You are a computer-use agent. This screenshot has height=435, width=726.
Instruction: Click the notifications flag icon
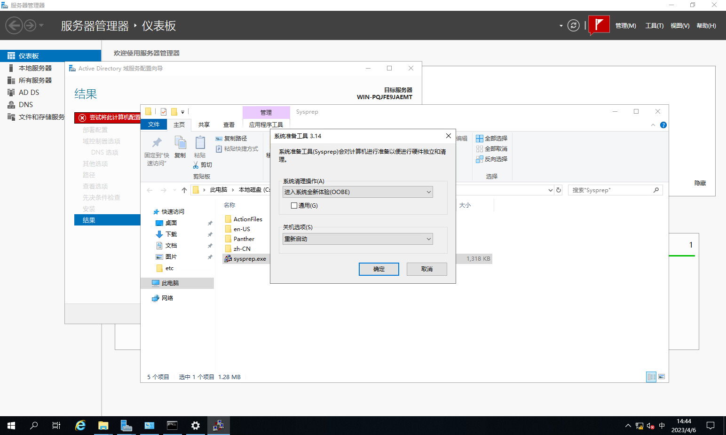point(599,25)
